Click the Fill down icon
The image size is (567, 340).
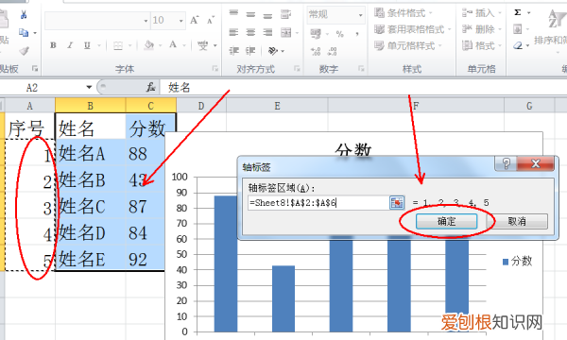click(x=518, y=29)
